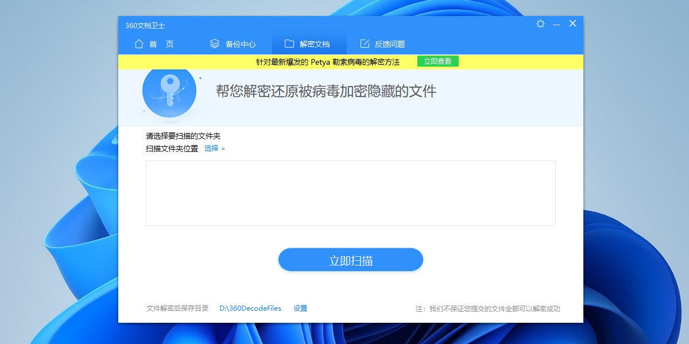
Task: Open the D:\360DecodeFiles path link
Action: click(250, 308)
